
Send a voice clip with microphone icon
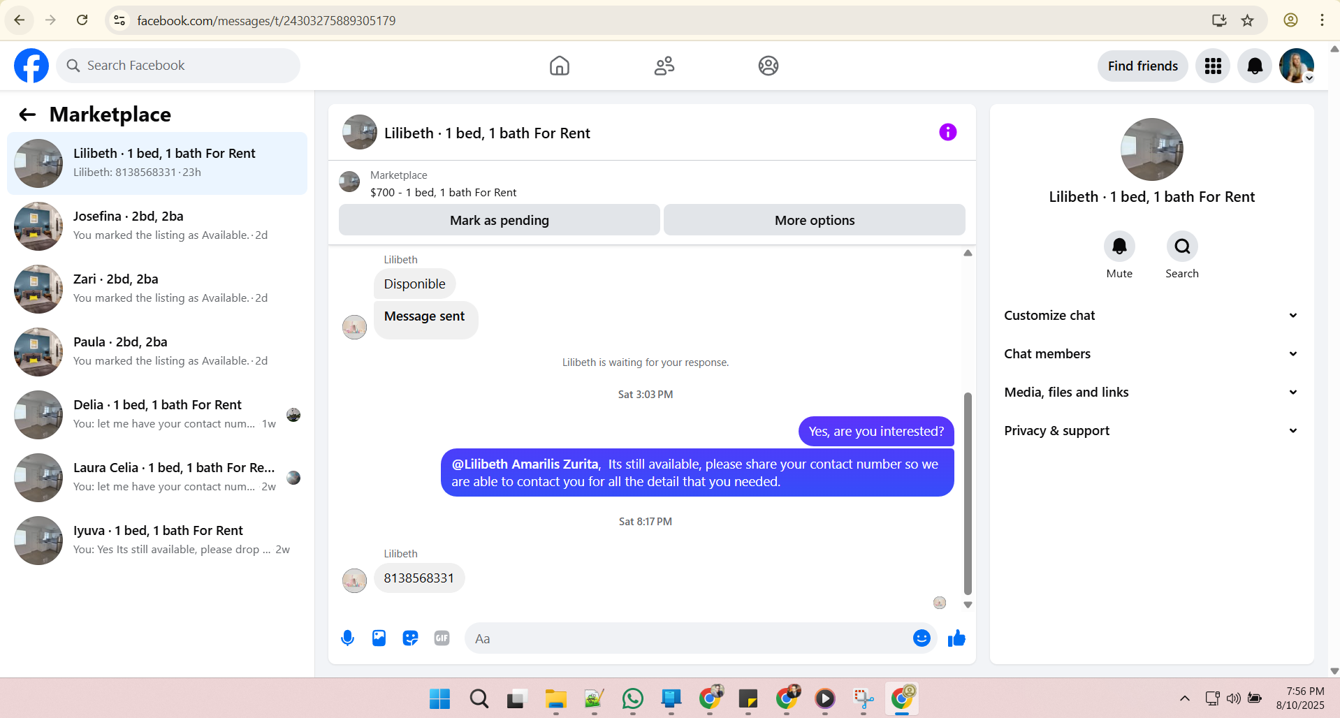pyautogui.click(x=347, y=638)
